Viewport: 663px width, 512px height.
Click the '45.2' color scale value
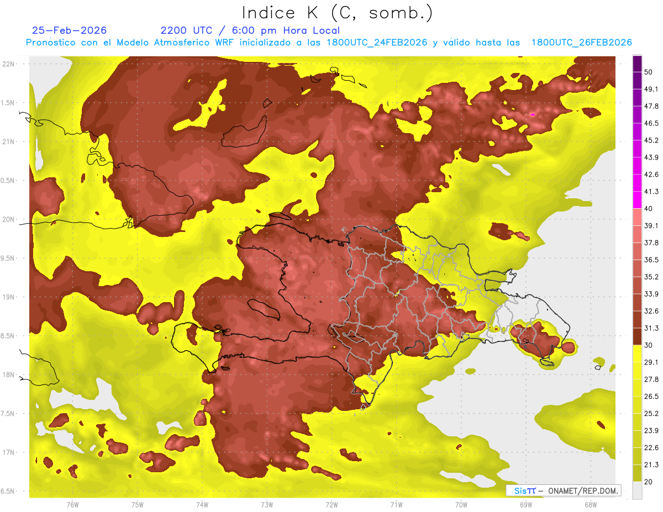pyautogui.click(x=651, y=140)
